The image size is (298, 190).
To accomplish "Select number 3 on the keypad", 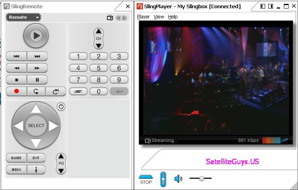I will pos(119,56).
